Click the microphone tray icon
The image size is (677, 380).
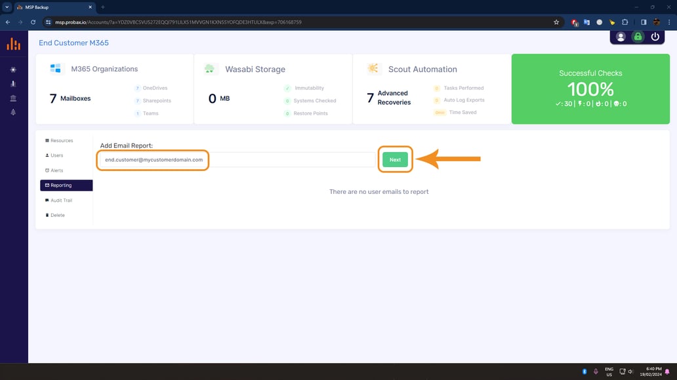click(596, 371)
